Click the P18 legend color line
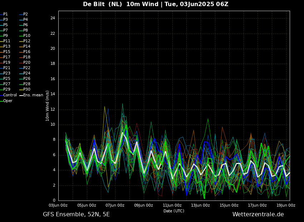304x222 pixels. pyautogui.click(x=21, y=57)
